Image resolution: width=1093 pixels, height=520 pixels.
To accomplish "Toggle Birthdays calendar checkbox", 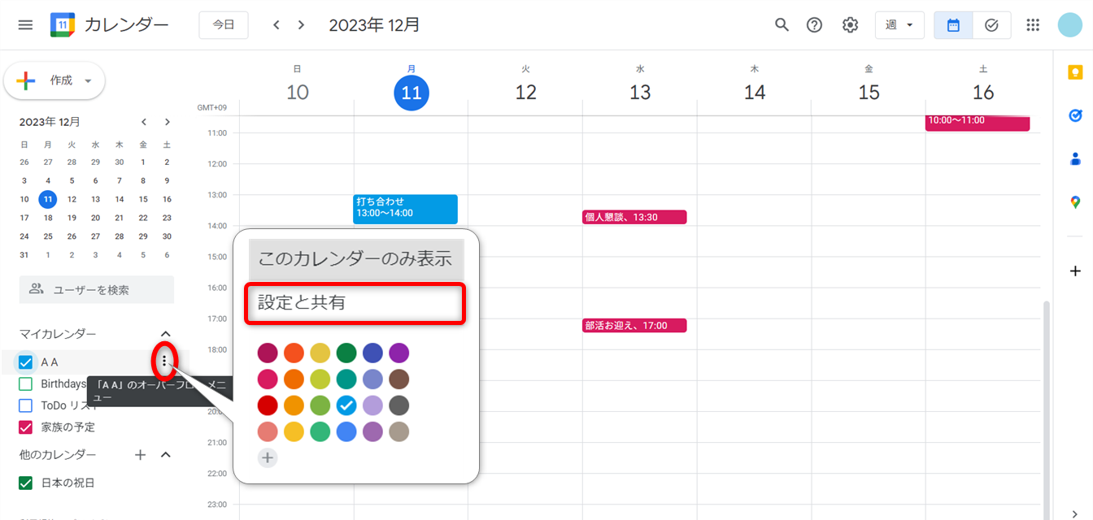I will click(25, 383).
